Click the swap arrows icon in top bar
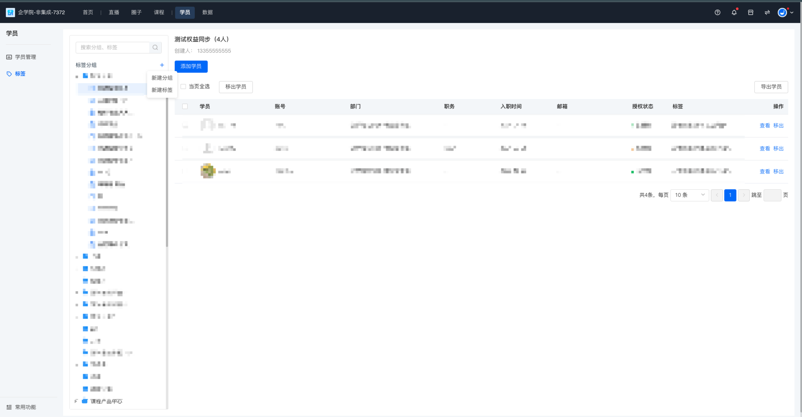 [767, 13]
